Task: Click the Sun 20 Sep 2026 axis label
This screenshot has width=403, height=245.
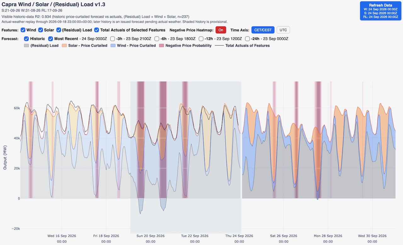Action: pyautogui.click(x=150, y=236)
